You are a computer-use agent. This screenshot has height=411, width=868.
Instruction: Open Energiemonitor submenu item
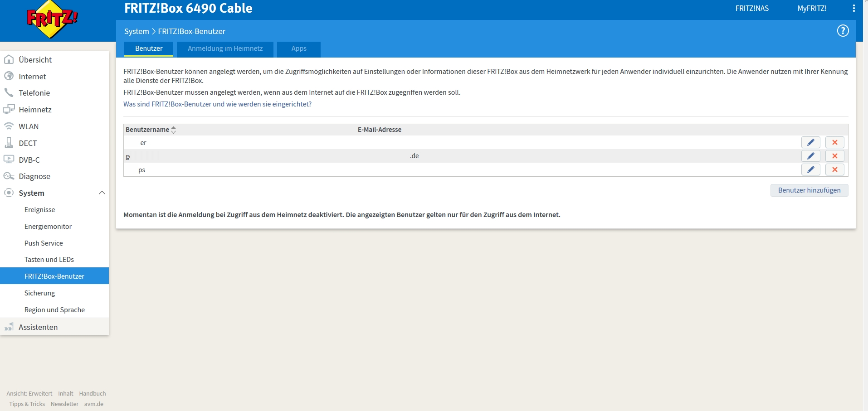coord(48,227)
